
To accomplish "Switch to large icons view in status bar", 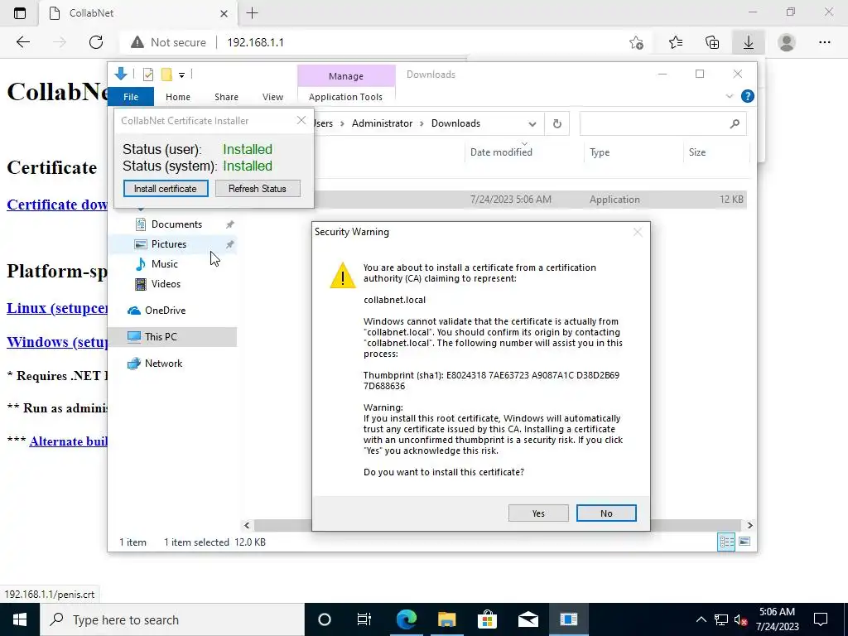I will pos(744,542).
